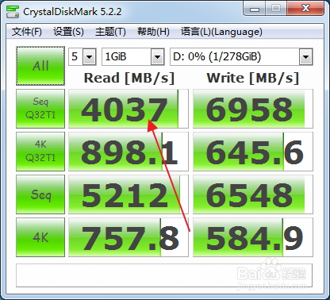Screen dimensions: 330x300
Task: Start the plain Seq benchmark
Action: point(40,194)
